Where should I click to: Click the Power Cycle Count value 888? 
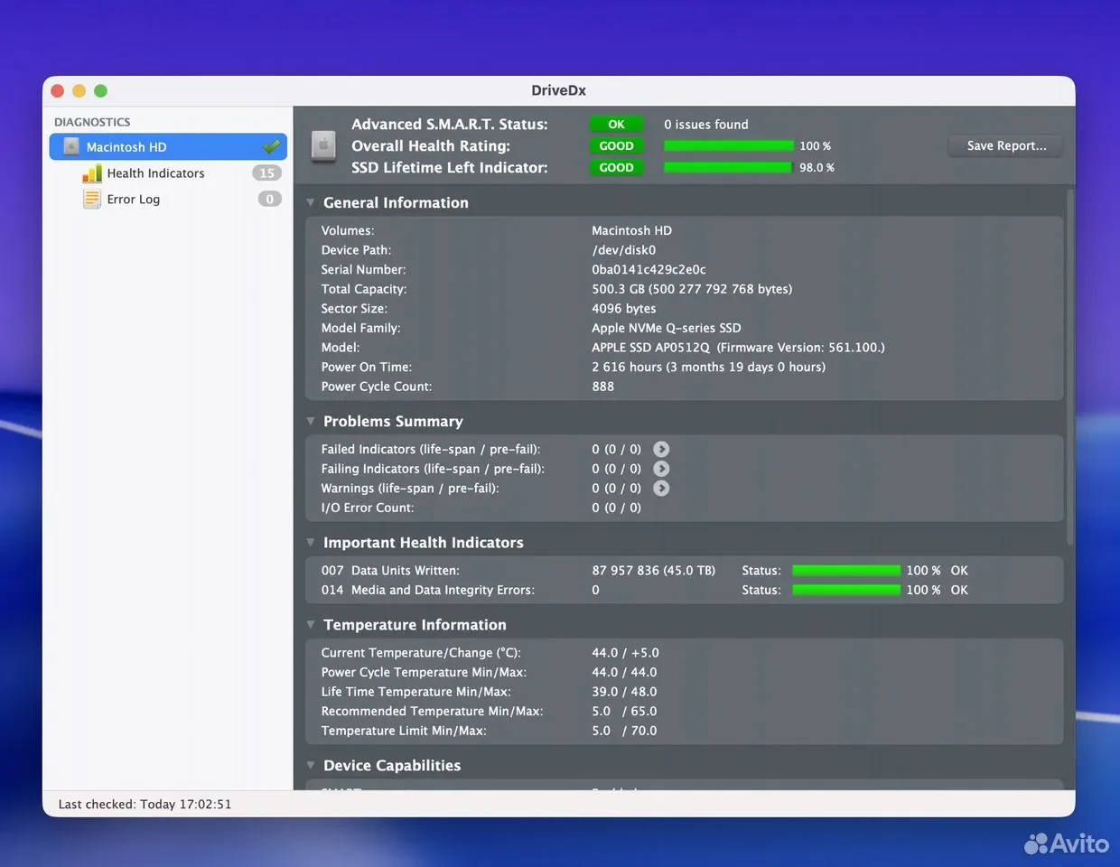click(602, 387)
